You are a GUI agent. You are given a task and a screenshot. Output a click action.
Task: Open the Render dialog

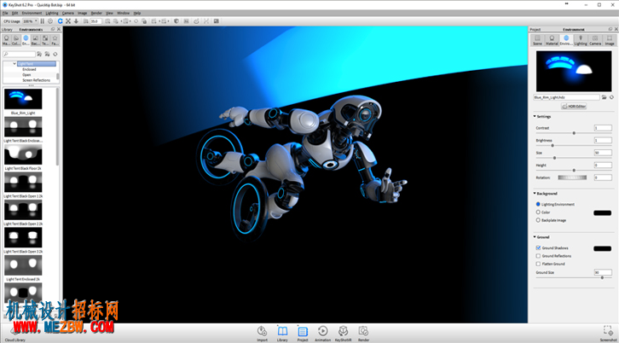(x=363, y=333)
